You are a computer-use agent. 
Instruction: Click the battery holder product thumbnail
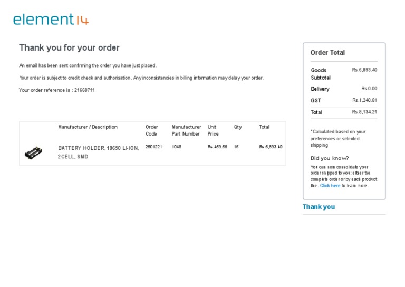click(33, 153)
